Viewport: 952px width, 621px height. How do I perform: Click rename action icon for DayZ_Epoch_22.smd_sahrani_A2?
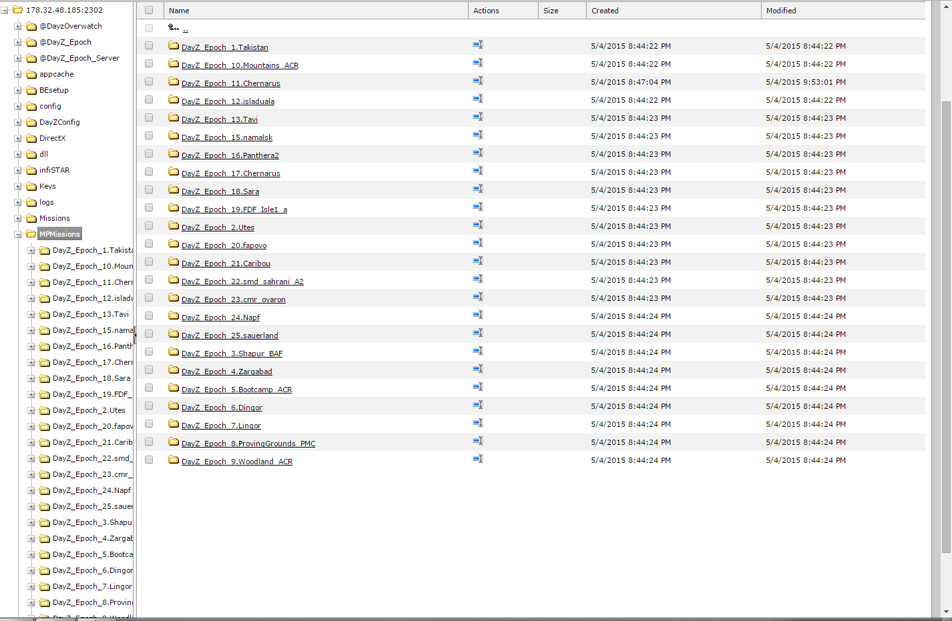point(478,279)
